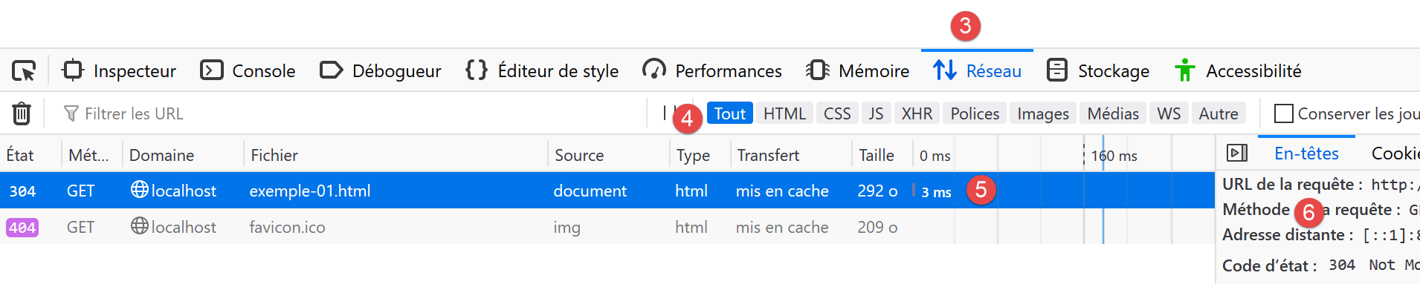Click the Réseau arrows icon

click(945, 70)
